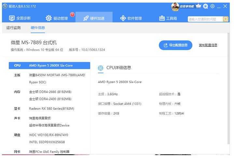Close the 驱动人生 window
This screenshot has width=234, height=159.
[225, 6]
